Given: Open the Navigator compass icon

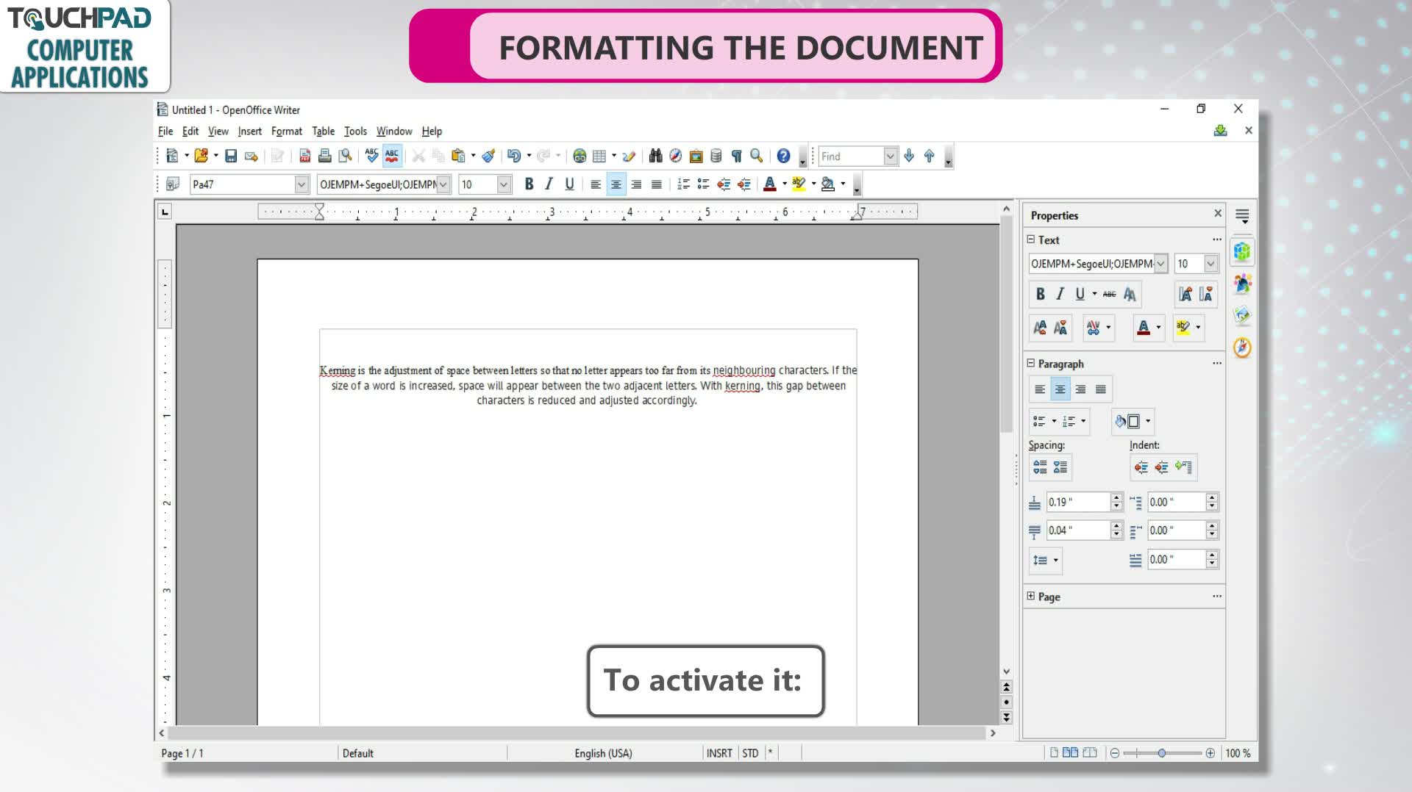Looking at the screenshot, I should tap(675, 156).
